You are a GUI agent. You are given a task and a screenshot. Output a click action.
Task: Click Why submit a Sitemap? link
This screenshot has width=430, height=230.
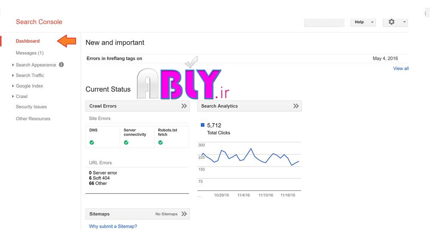point(113,226)
